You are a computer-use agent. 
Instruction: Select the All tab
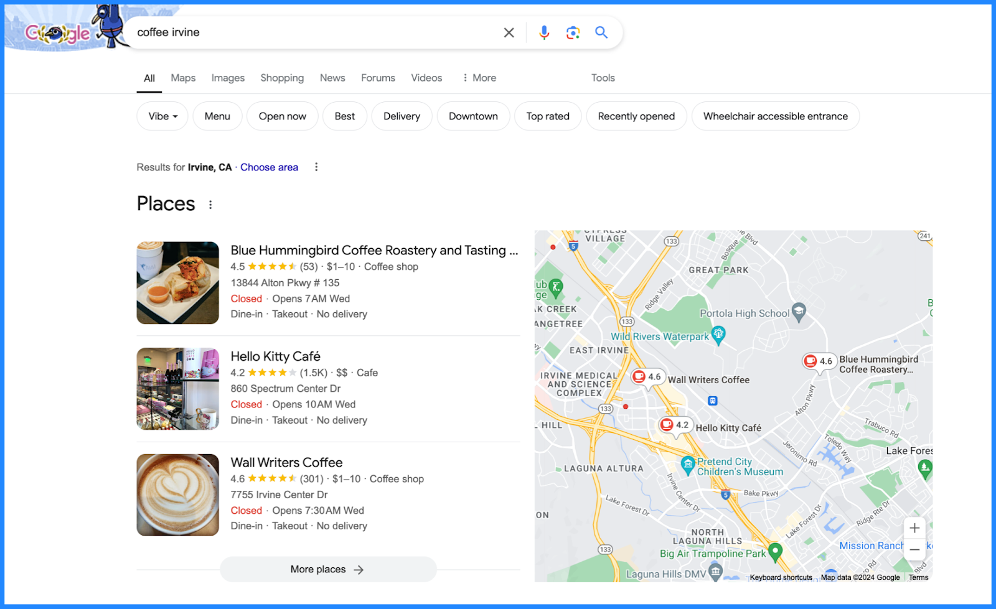click(149, 78)
